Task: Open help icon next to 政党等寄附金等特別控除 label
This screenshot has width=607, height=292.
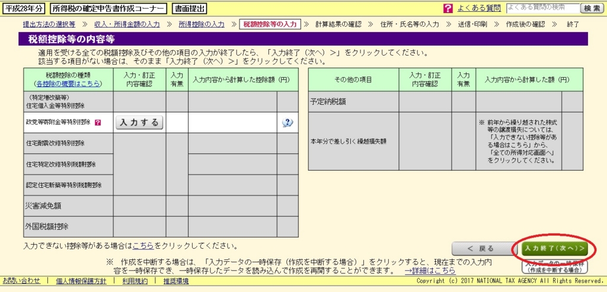Action: point(98,123)
